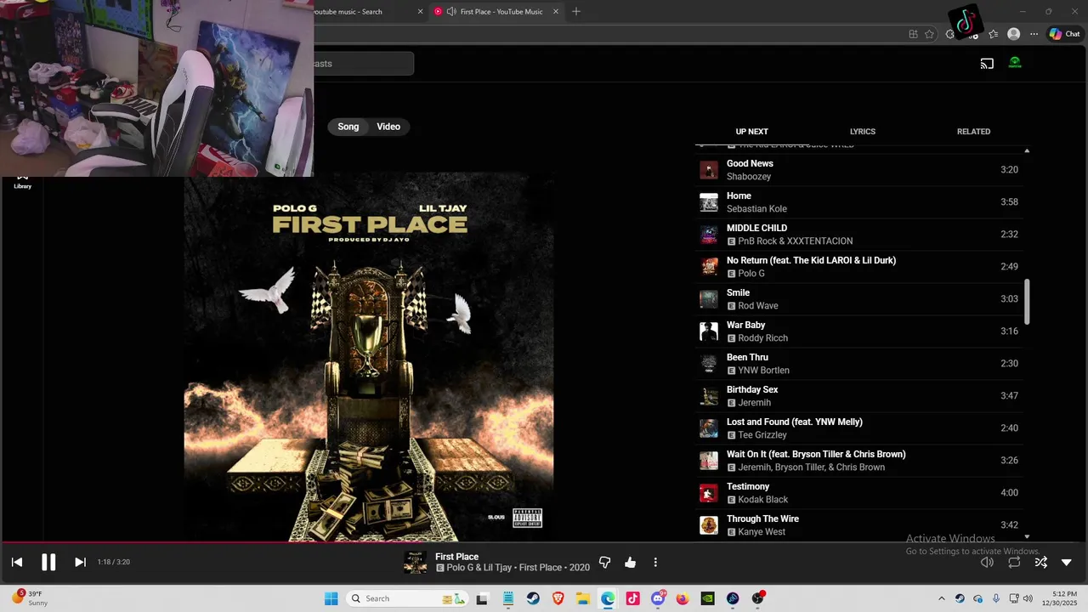The width and height of the screenshot is (1088, 612).
Task: Go back to previous track
Action: 17,562
